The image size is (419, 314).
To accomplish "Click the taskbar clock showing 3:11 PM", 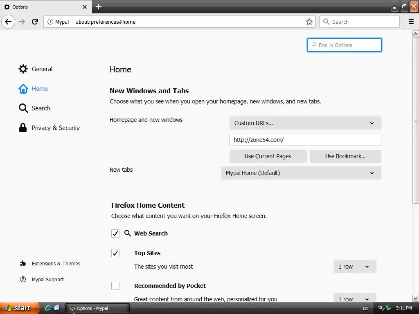I will coord(404,308).
